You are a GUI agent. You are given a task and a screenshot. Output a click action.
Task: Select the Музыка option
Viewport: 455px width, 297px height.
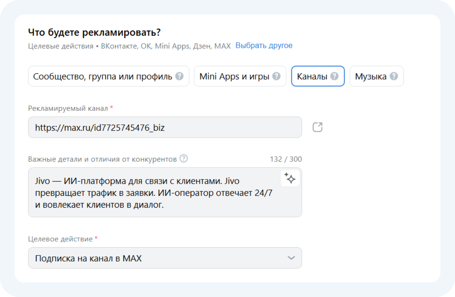pyautogui.click(x=376, y=76)
